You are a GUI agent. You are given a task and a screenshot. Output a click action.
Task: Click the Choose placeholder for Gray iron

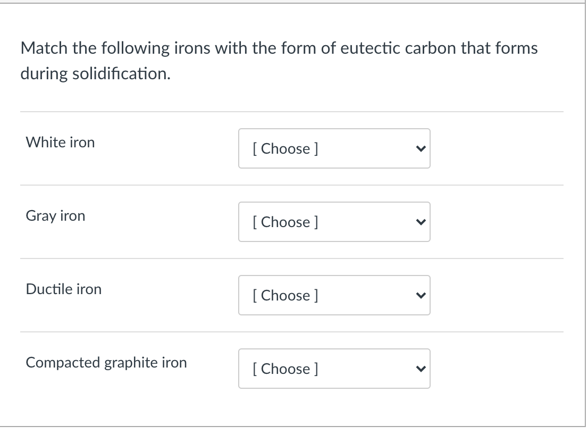coord(285,222)
